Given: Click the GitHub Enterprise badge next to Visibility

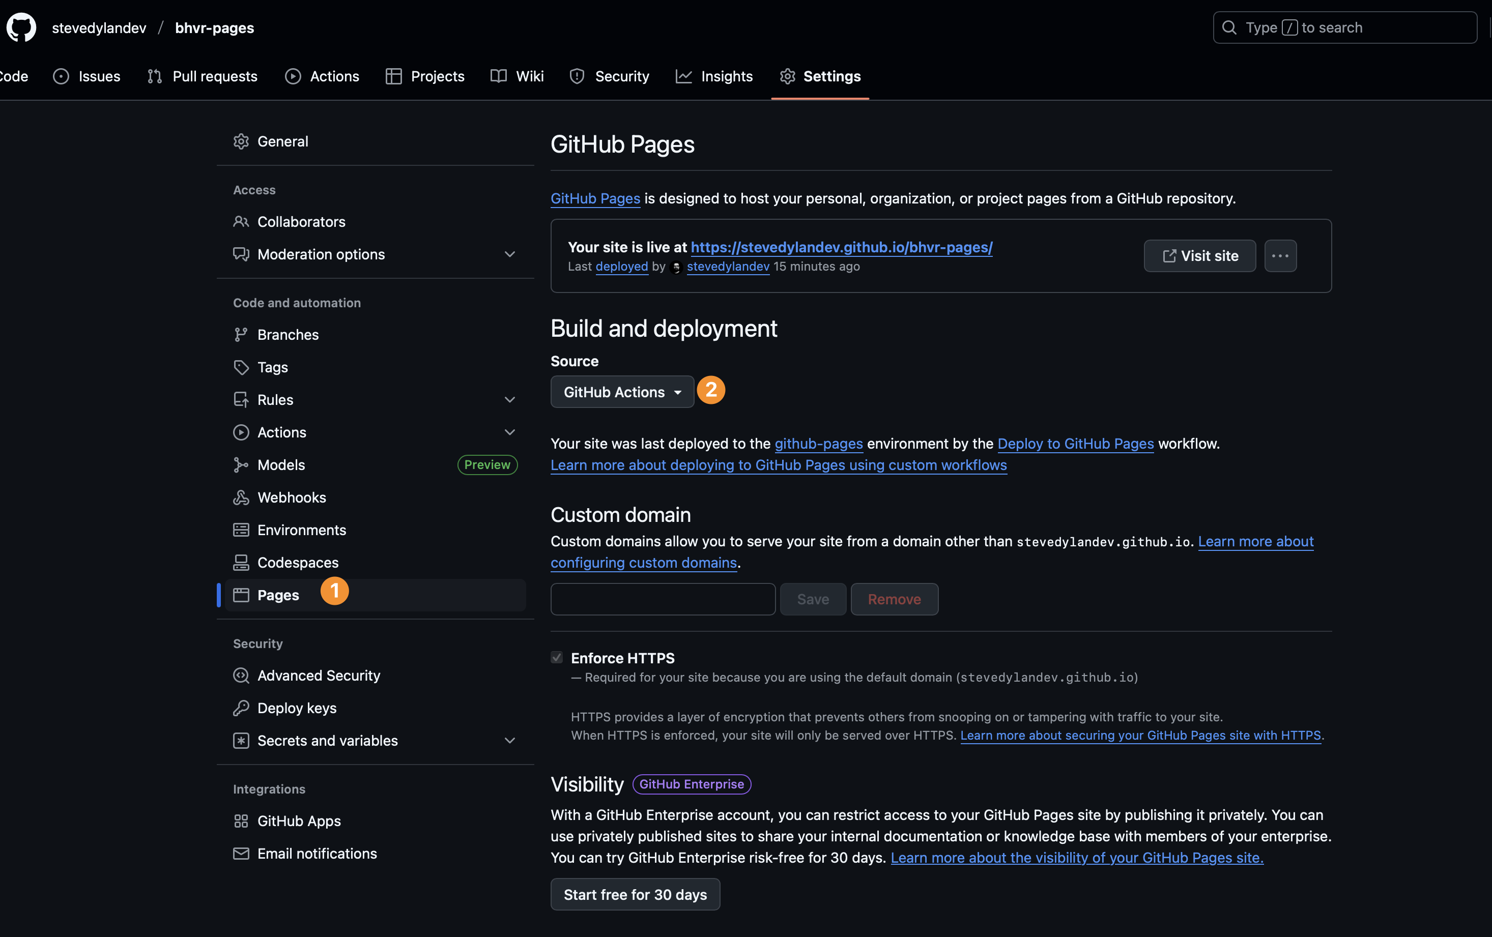Looking at the screenshot, I should click(x=691, y=784).
